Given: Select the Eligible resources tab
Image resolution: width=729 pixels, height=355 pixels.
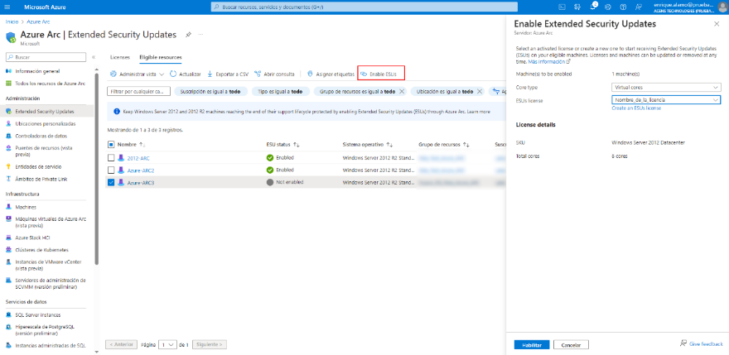Looking at the screenshot, I should pos(161,57).
